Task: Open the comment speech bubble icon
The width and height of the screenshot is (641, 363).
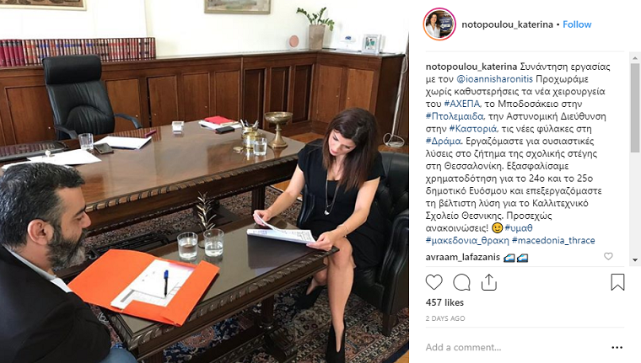Action: coord(461,282)
